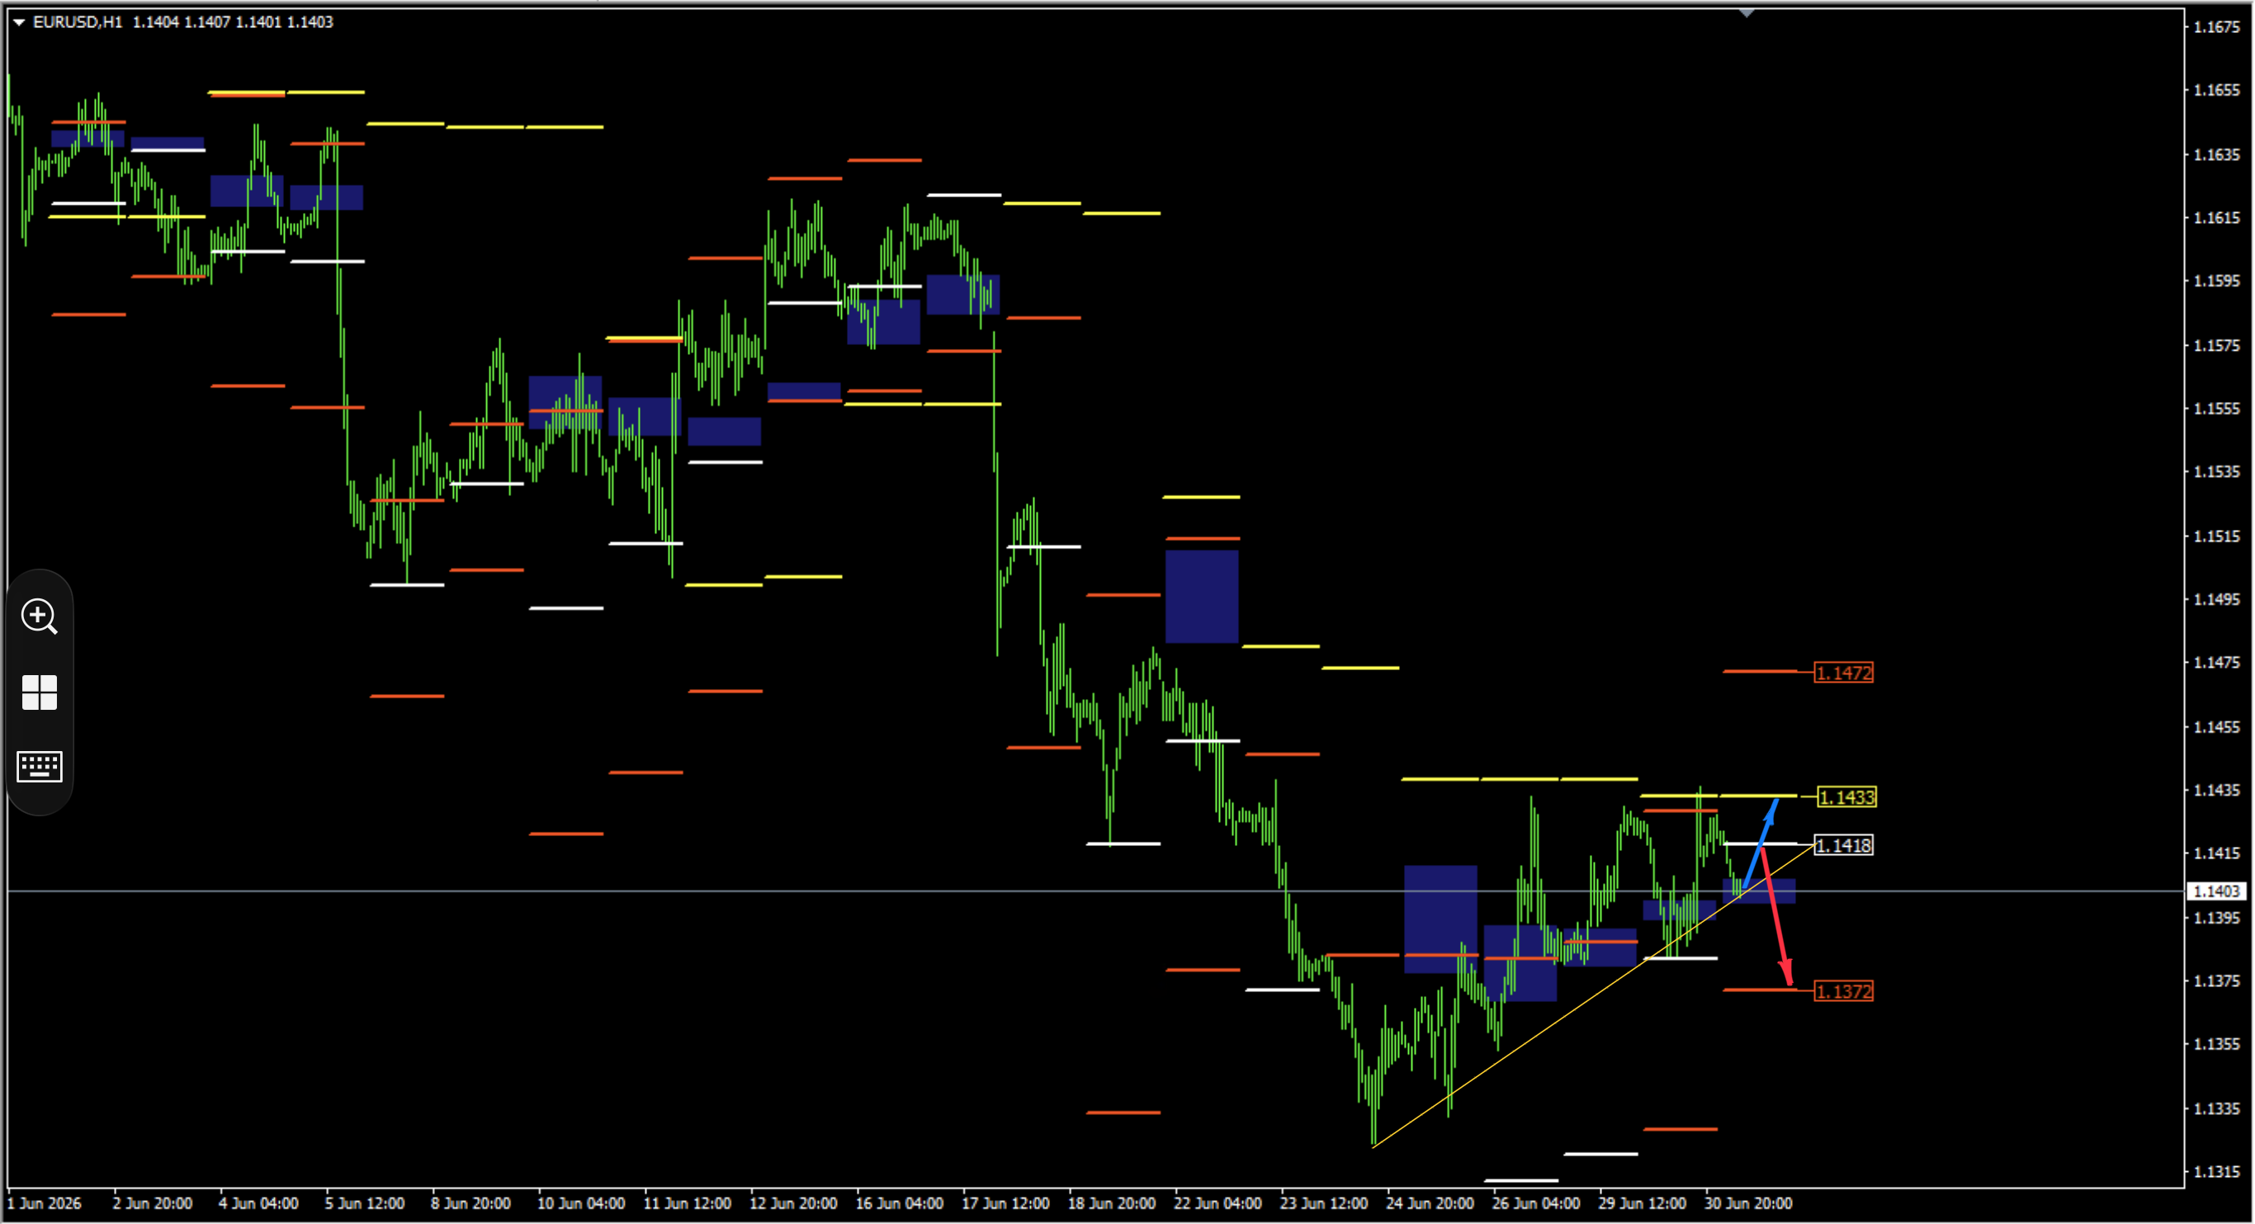
Task: Click the chart shift triangle marker at top
Action: [1747, 13]
